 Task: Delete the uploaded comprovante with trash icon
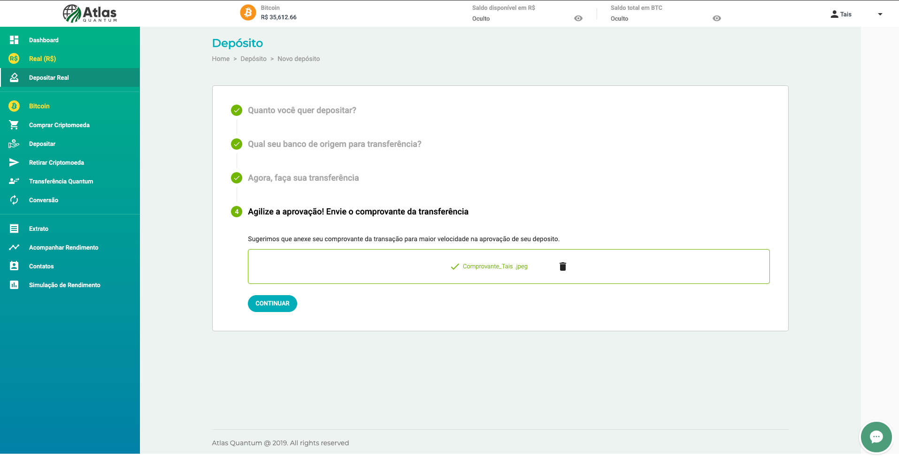coord(563,267)
